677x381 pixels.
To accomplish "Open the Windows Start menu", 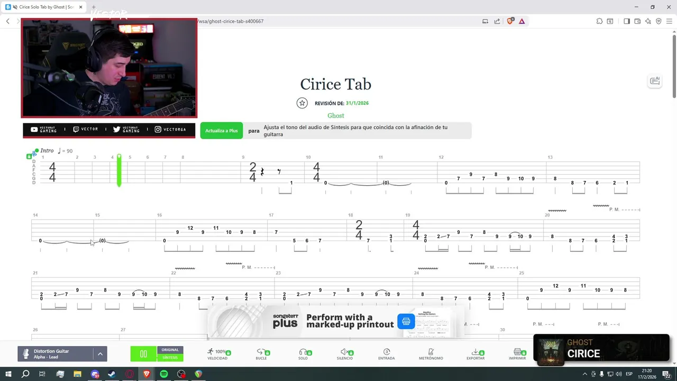I will pos(8,374).
